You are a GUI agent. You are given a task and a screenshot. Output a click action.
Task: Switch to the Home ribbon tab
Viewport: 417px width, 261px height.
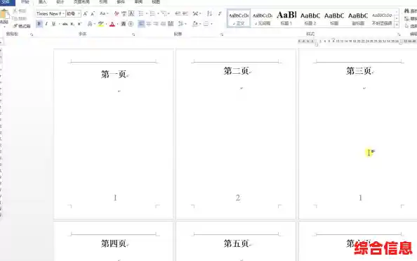[x=25, y=2]
